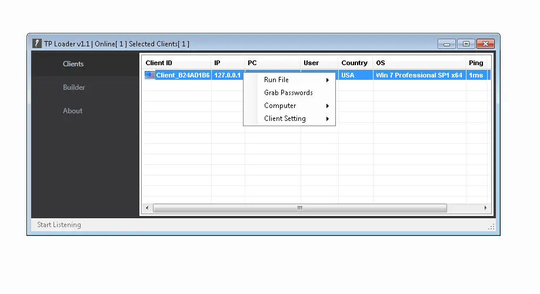Minimize the TP Loader window
Screen dimensions: 540x294
[x=446, y=44]
